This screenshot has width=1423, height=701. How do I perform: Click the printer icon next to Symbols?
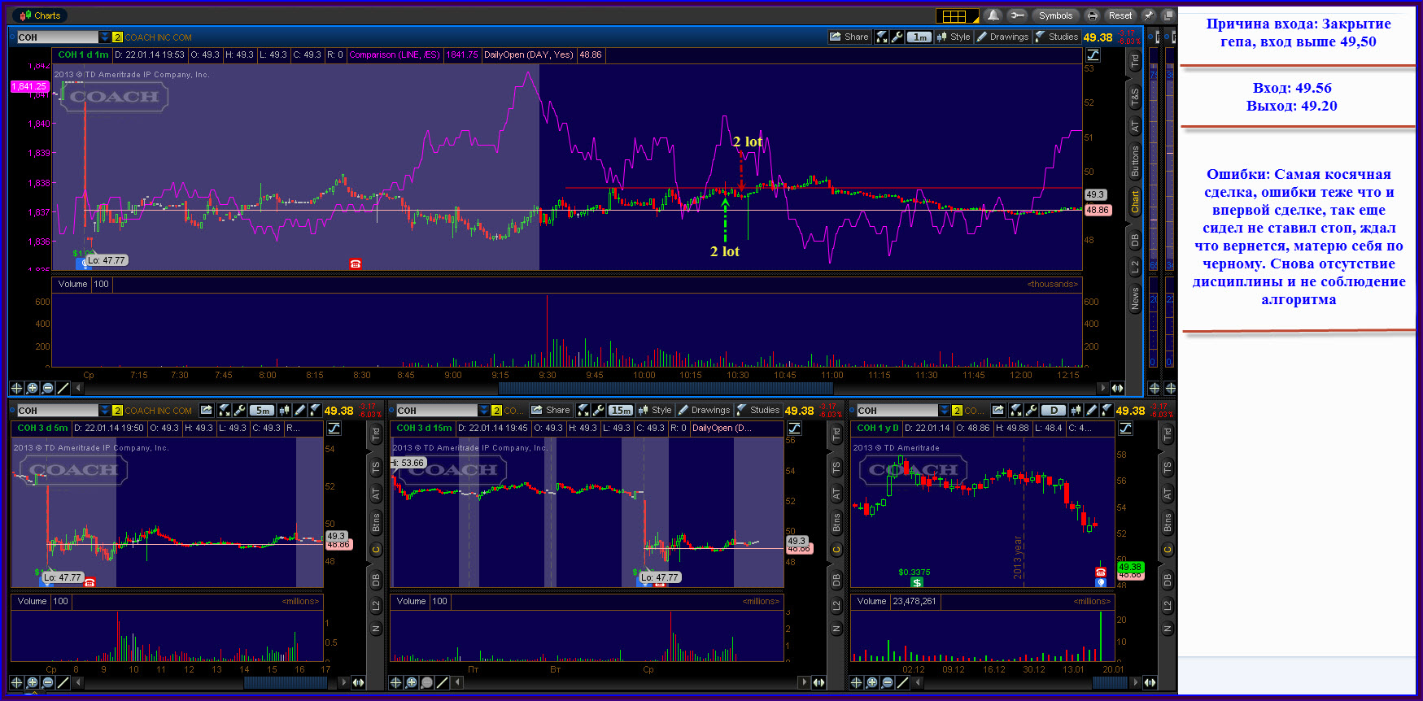(1093, 15)
